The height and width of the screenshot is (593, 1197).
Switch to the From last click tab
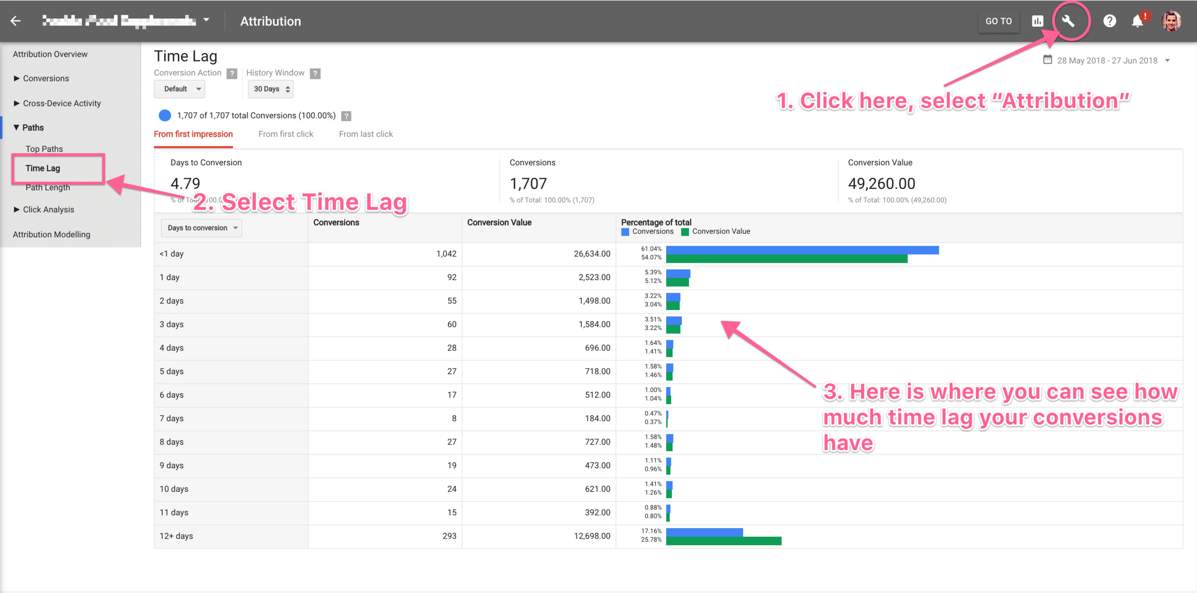pyautogui.click(x=366, y=134)
